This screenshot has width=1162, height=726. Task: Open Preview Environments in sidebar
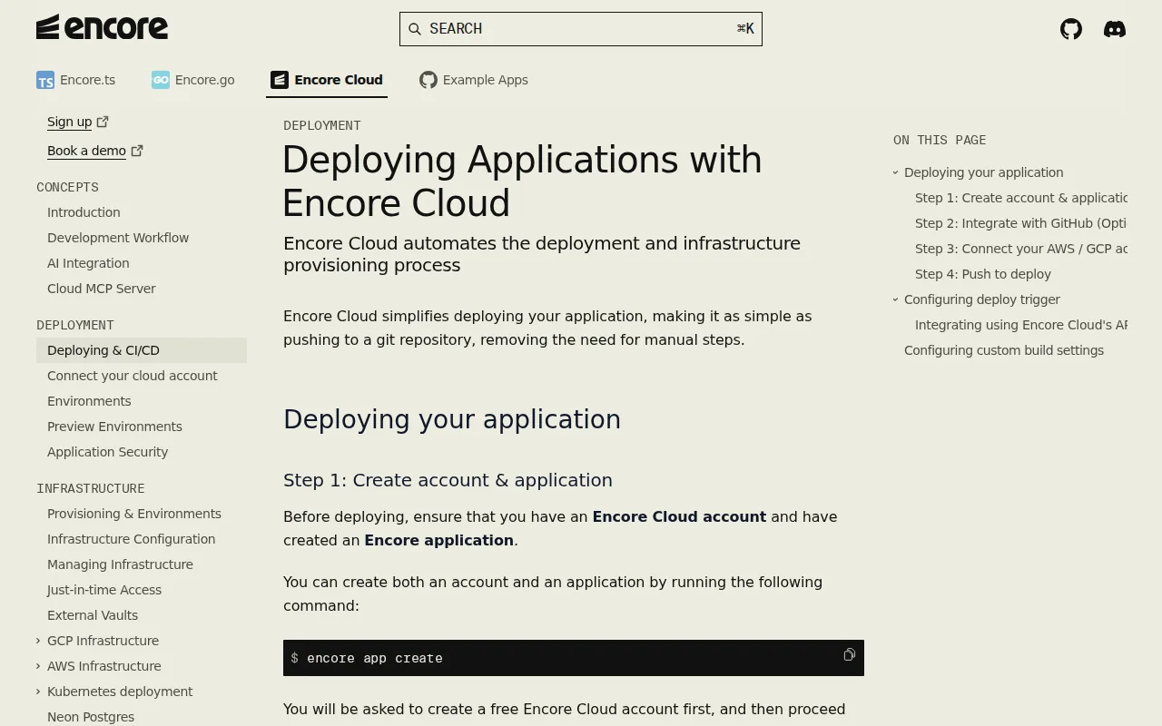point(114,427)
